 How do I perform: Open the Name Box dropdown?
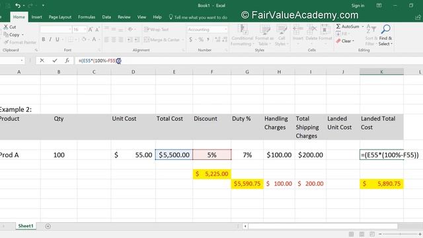(22, 61)
